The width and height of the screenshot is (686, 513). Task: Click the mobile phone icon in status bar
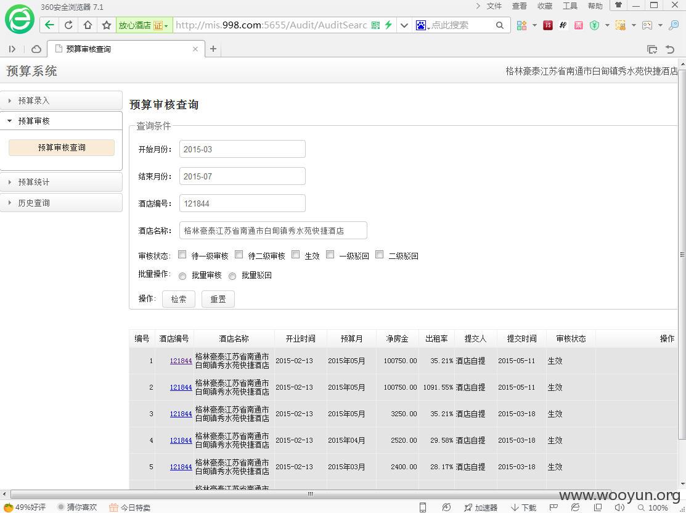pyautogui.click(x=423, y=507)
